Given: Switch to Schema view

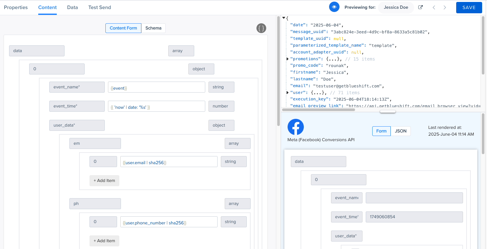Looking at the screenshot, I should pos(153,28).
